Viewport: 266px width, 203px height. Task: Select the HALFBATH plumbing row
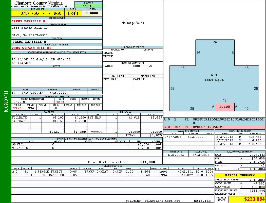click(49, 121)
